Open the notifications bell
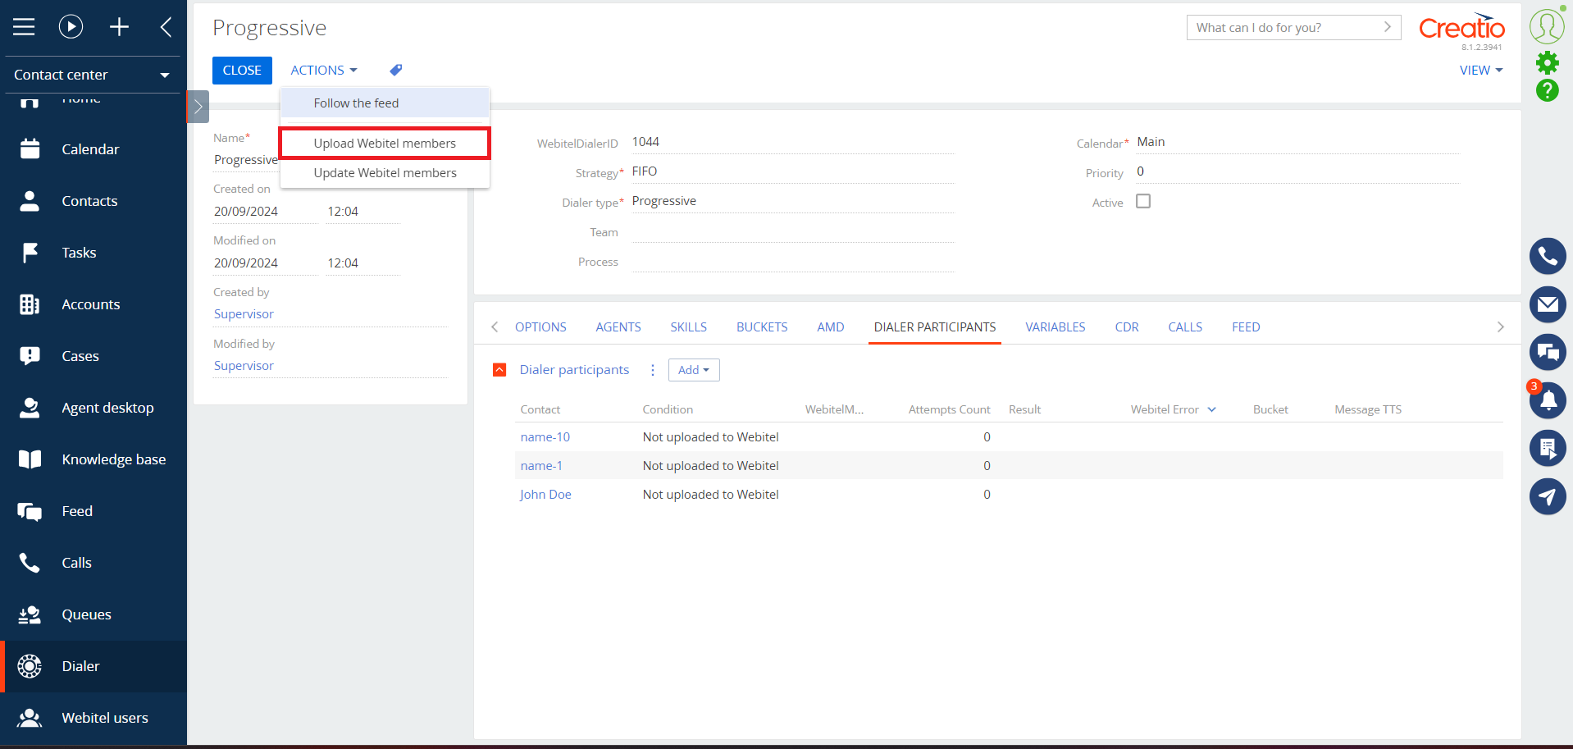The image size is (1573, 749). click(x=1548, y=400)
